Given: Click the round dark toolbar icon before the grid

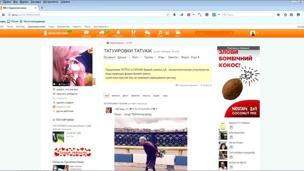Looking at the screenshot, I should [x=207, y=15].
